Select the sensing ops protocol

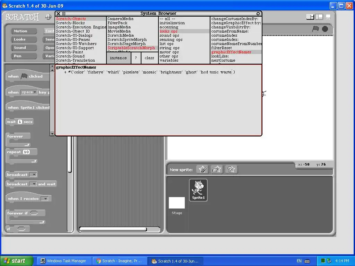[x=184, y=39]
